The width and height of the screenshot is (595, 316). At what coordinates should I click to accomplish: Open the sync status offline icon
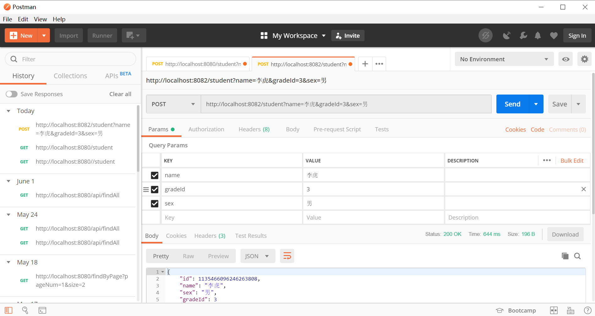coord(485,35)
